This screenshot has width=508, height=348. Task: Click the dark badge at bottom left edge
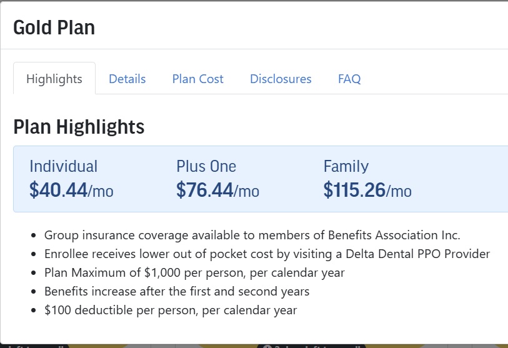[34, 346]
